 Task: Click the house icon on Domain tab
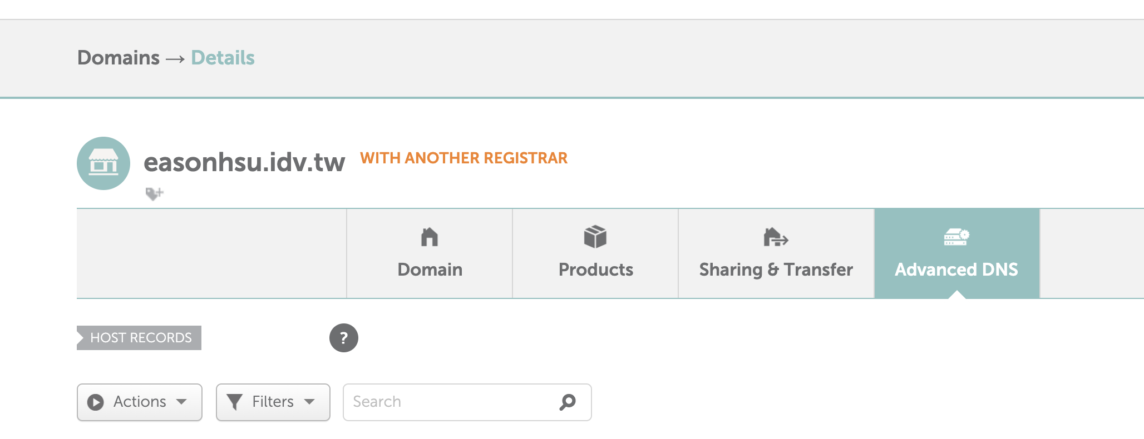click(430, 237)
